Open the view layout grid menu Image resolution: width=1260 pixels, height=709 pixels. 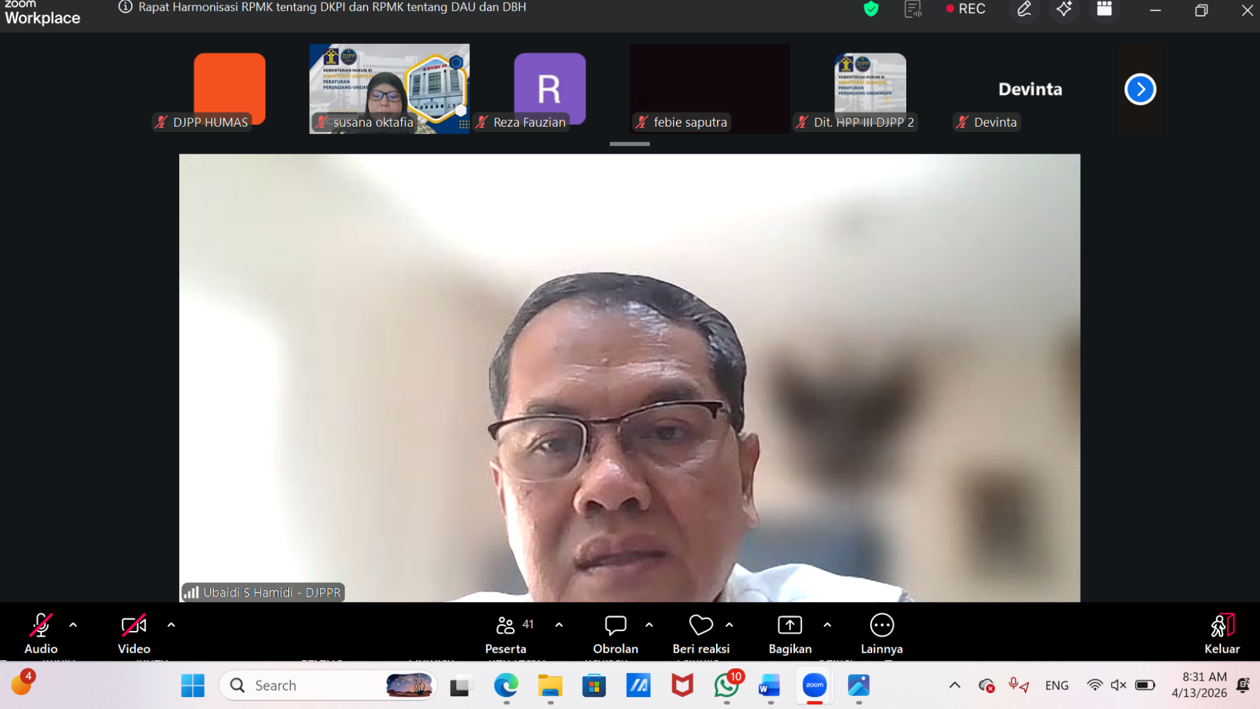pyautogui.click(x=1104, y=9)
